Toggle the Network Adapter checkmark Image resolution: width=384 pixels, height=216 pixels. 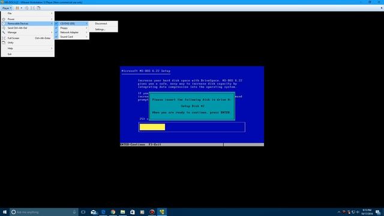pyautogui.click(x=56, y=32)
